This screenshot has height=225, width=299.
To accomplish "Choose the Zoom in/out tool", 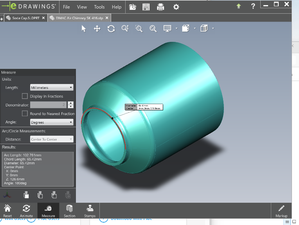I will coord(125,29).
